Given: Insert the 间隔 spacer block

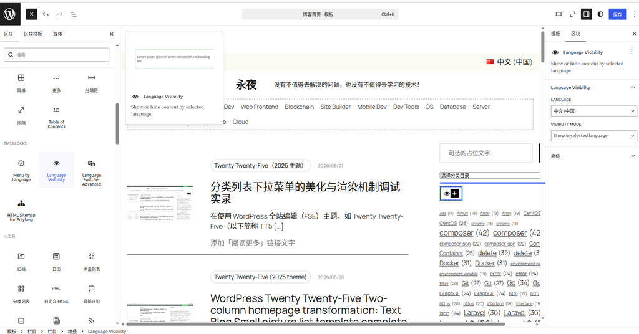Looking at the screenshot, I should 21,115.
